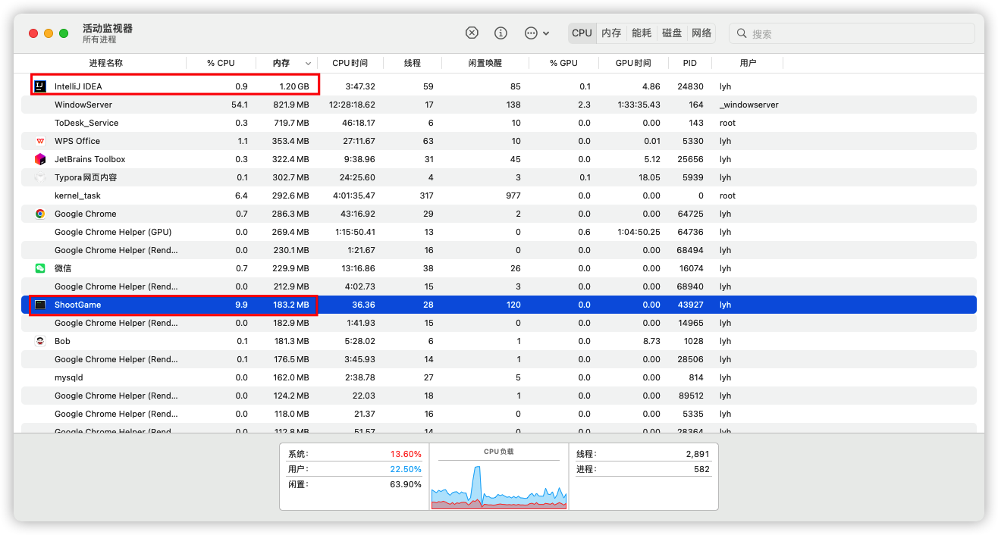This screenshot has width=998, height=535.
Task: Click WindowServer CPU value 54.1
Action: pyautogui.click(x=240, y=105)
